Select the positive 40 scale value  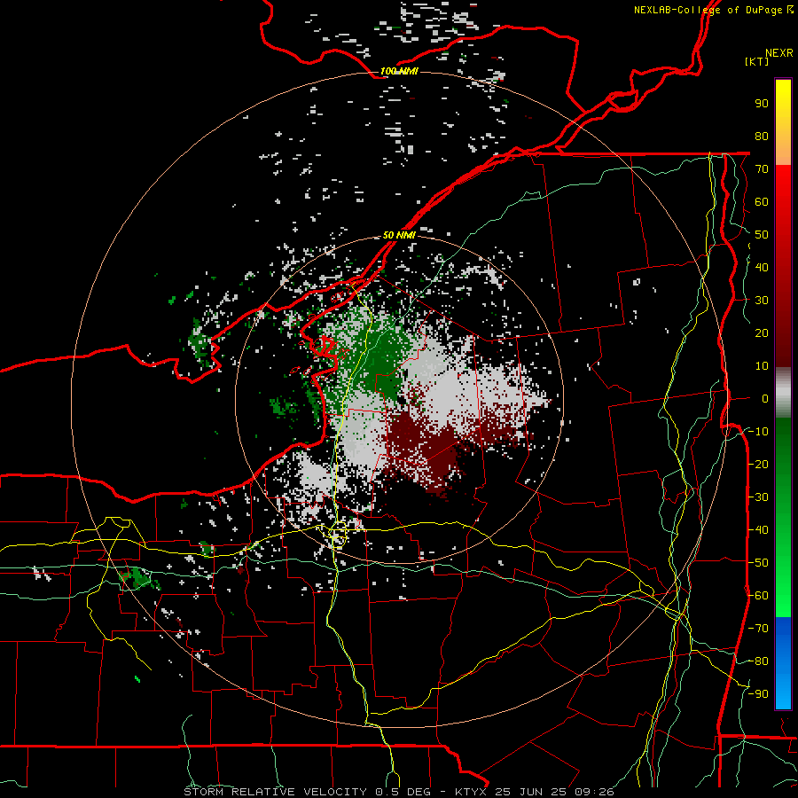(762, 268)
